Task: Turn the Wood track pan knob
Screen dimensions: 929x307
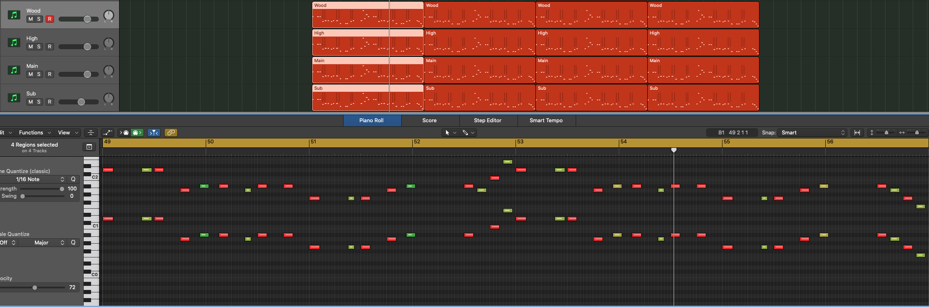Action: pyautogui.click(x=109, y=15)
